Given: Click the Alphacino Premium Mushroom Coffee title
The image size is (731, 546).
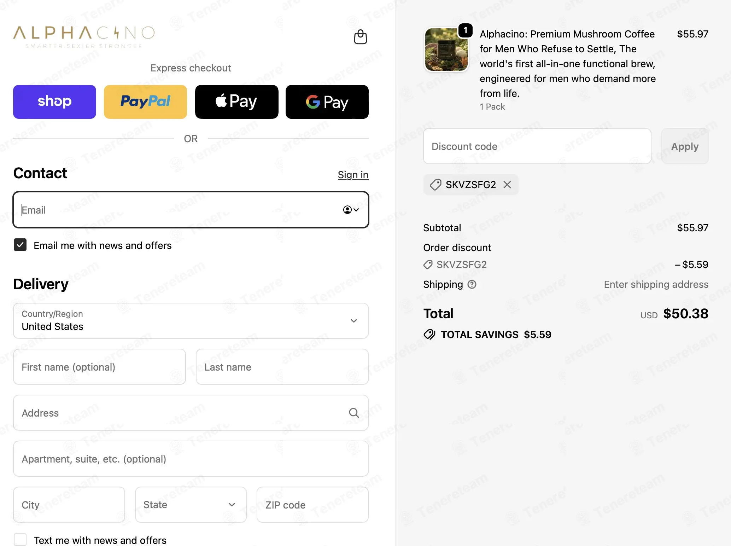Looking at the screenshot, I should point(568,64).
